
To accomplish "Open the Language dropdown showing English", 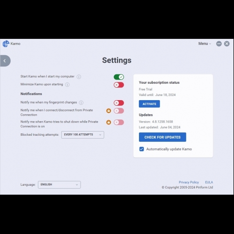I will (59, 185).
